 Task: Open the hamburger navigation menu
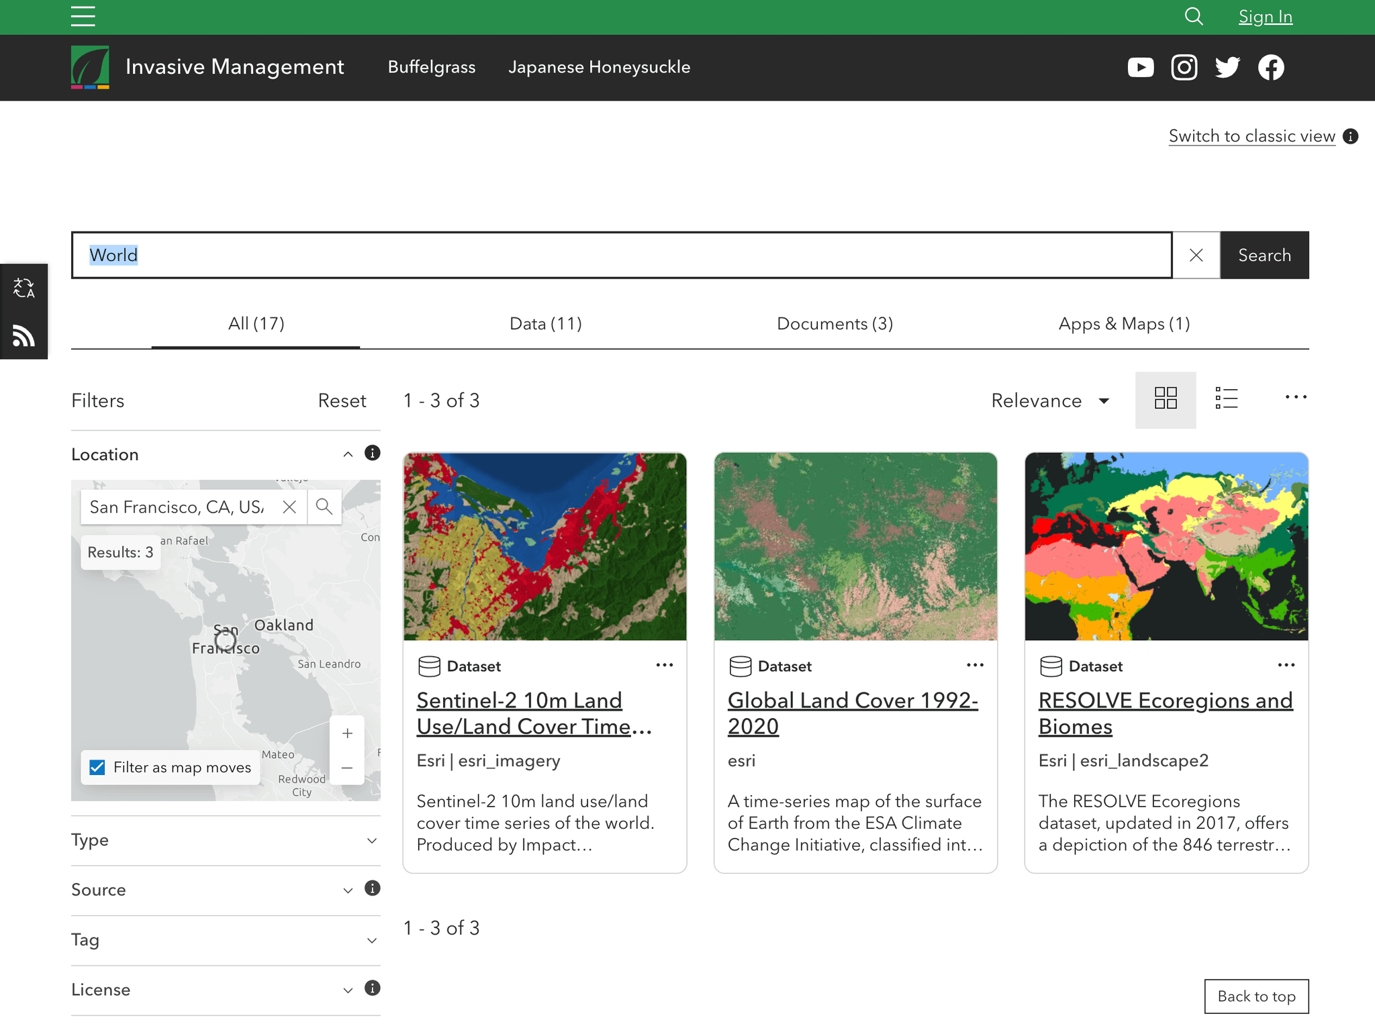(83, 16)
